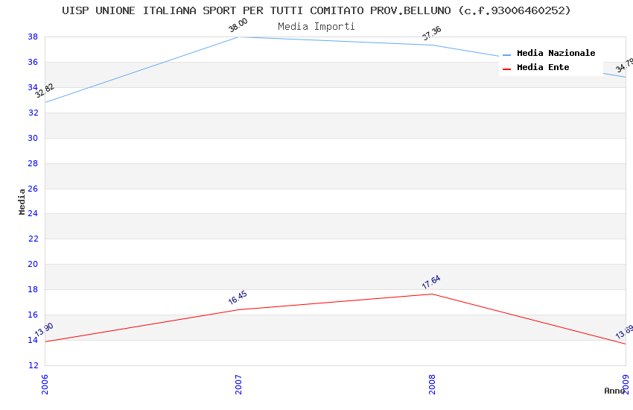The image size is (633, 410).
Task: Click the y-axis tick 26
Action: 33,189
